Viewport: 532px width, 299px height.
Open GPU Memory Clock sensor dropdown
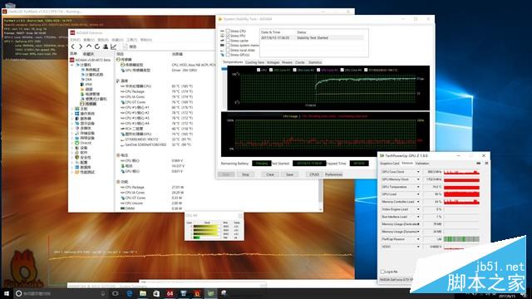[418, 179]
